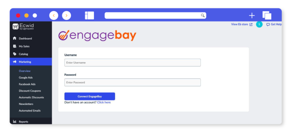Open Discount Coupons page
The height and width of the screenshot is (132, 291).
(x=30, y=91)
